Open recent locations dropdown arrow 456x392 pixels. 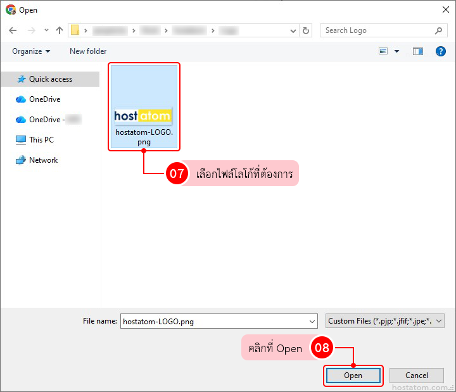click(46, 30)
